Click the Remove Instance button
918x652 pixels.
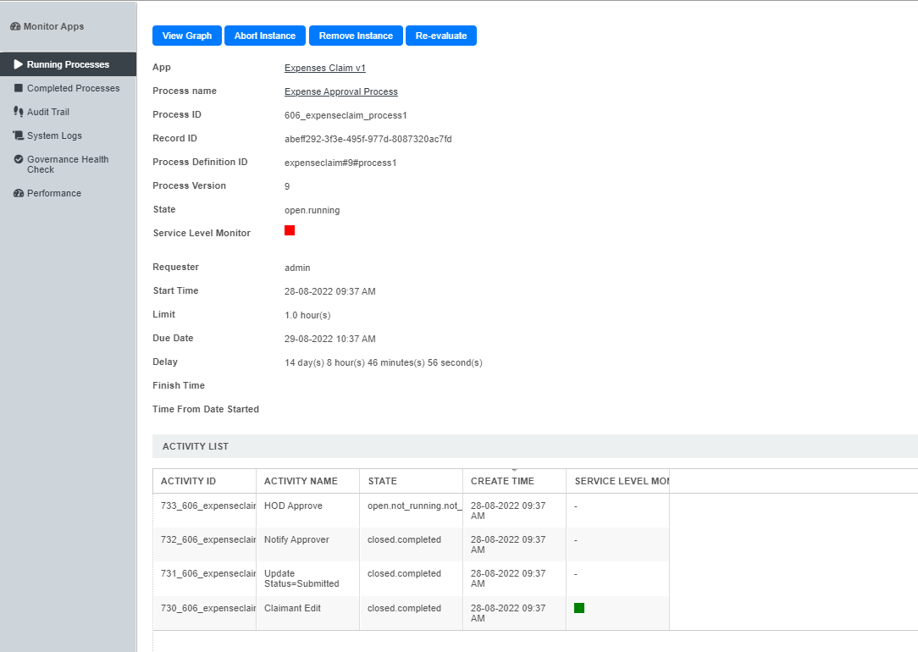tap(356, 36)
